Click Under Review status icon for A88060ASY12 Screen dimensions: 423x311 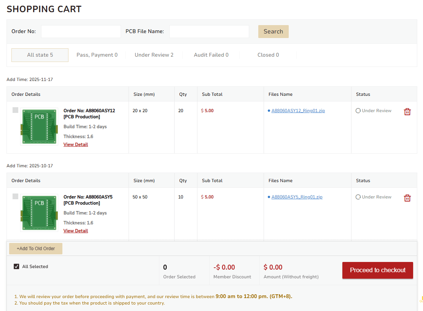[358, 111]
